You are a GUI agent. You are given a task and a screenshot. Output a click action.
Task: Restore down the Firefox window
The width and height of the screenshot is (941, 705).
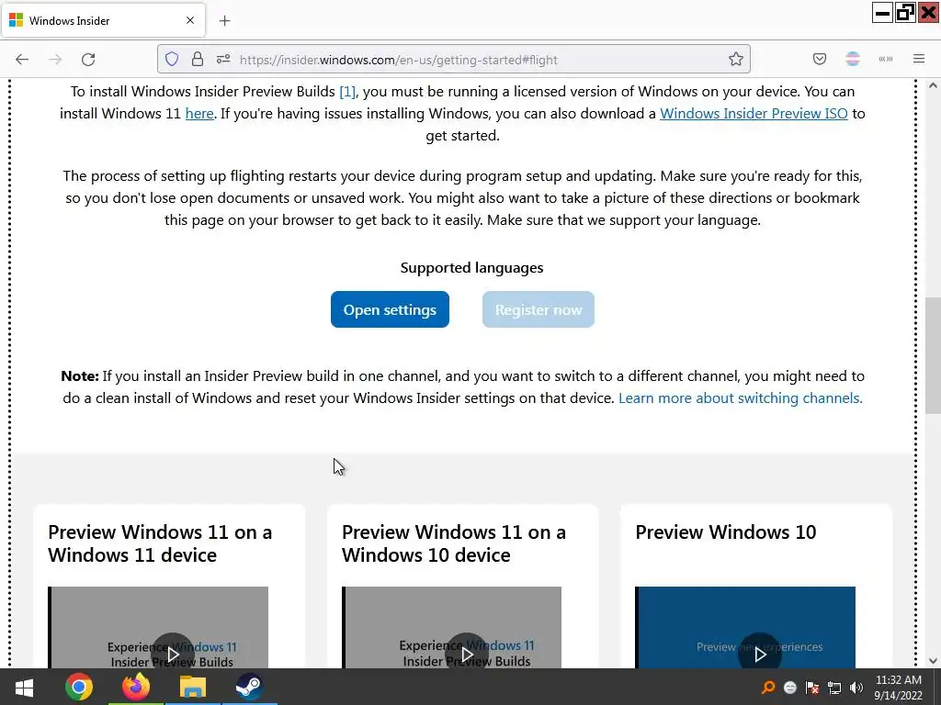pyautogui.click(x=905, y=13)
